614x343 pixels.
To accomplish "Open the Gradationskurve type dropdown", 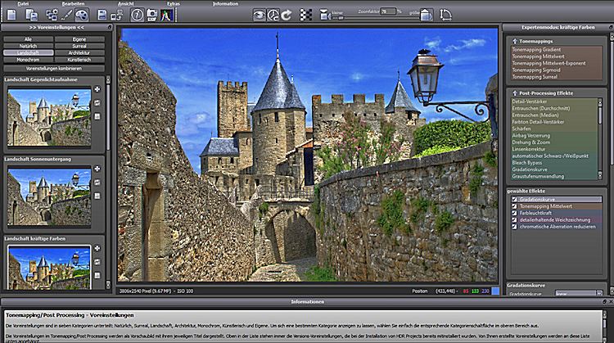I will coord(577,293).
